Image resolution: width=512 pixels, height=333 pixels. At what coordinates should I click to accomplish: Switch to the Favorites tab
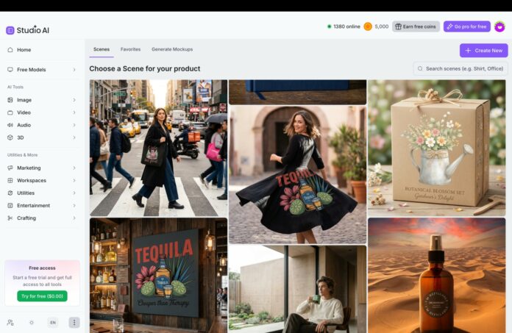point(130,49)
